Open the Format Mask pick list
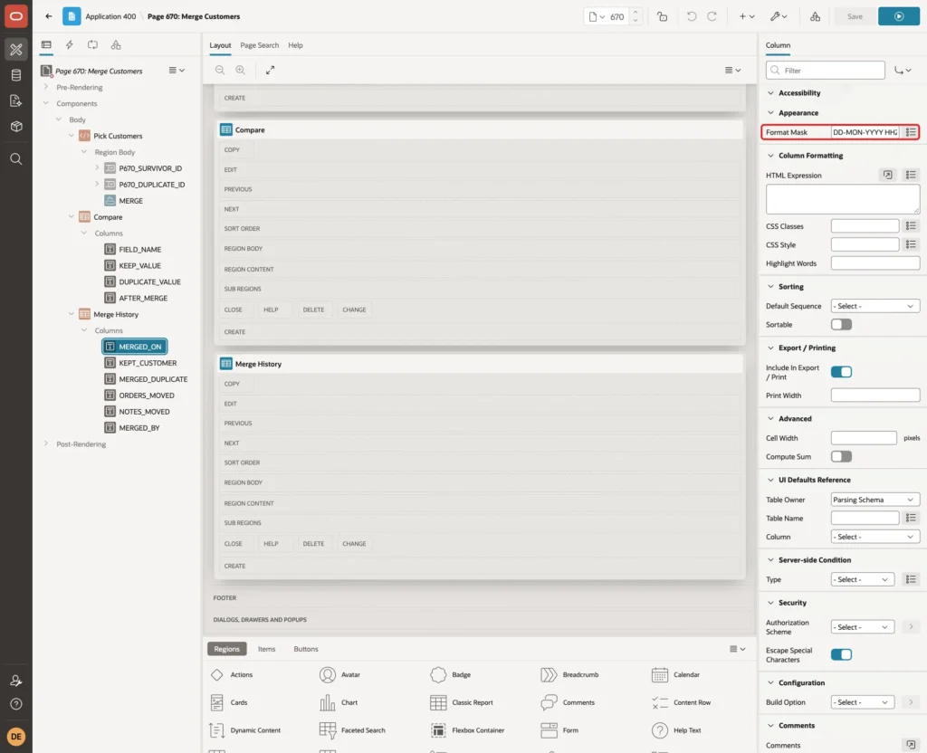The height and width of the screenshot is (753, 927). (x=911, y=132)
